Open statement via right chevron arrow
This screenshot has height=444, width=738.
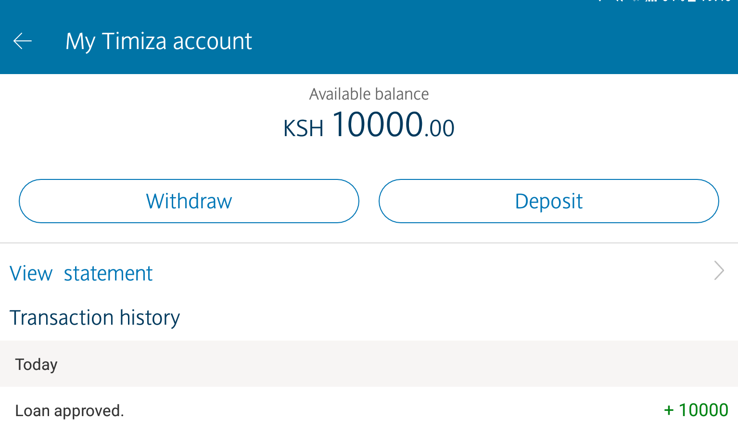click(x=719, y=271)
